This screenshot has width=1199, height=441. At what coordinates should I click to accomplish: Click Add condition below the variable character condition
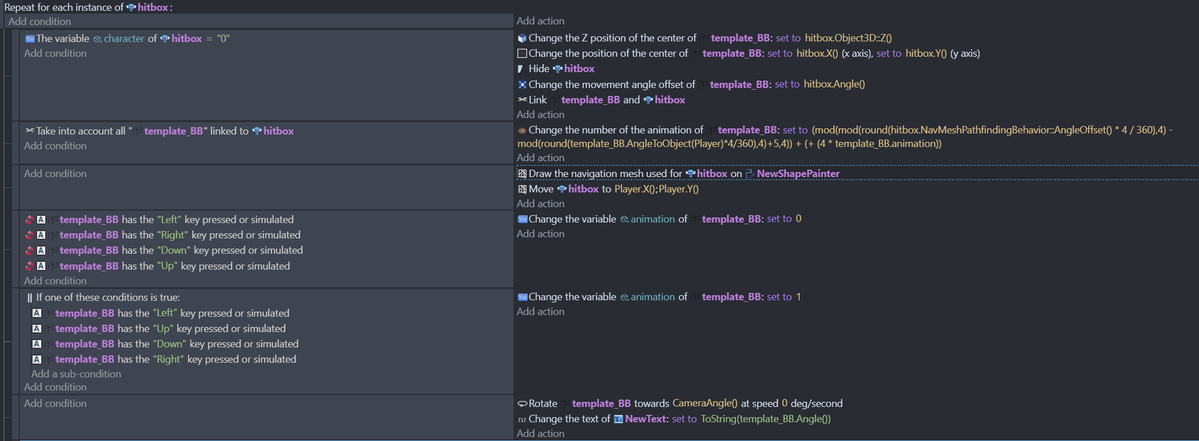click(55, 53)
